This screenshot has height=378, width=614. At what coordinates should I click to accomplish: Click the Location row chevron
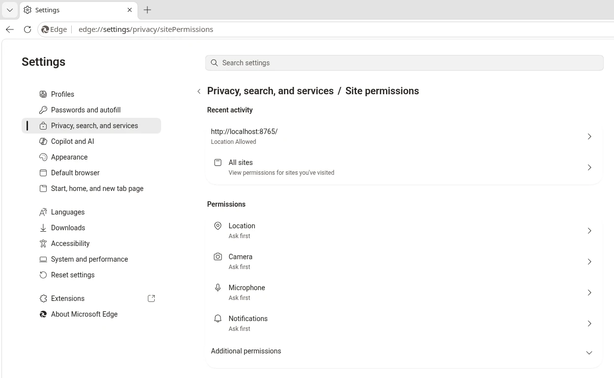point(589,231)
